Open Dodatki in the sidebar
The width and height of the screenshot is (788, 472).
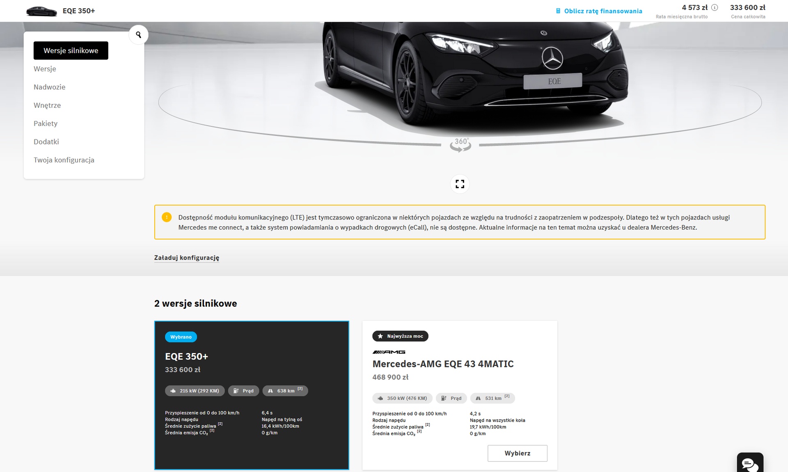click(x=46, y=142)
